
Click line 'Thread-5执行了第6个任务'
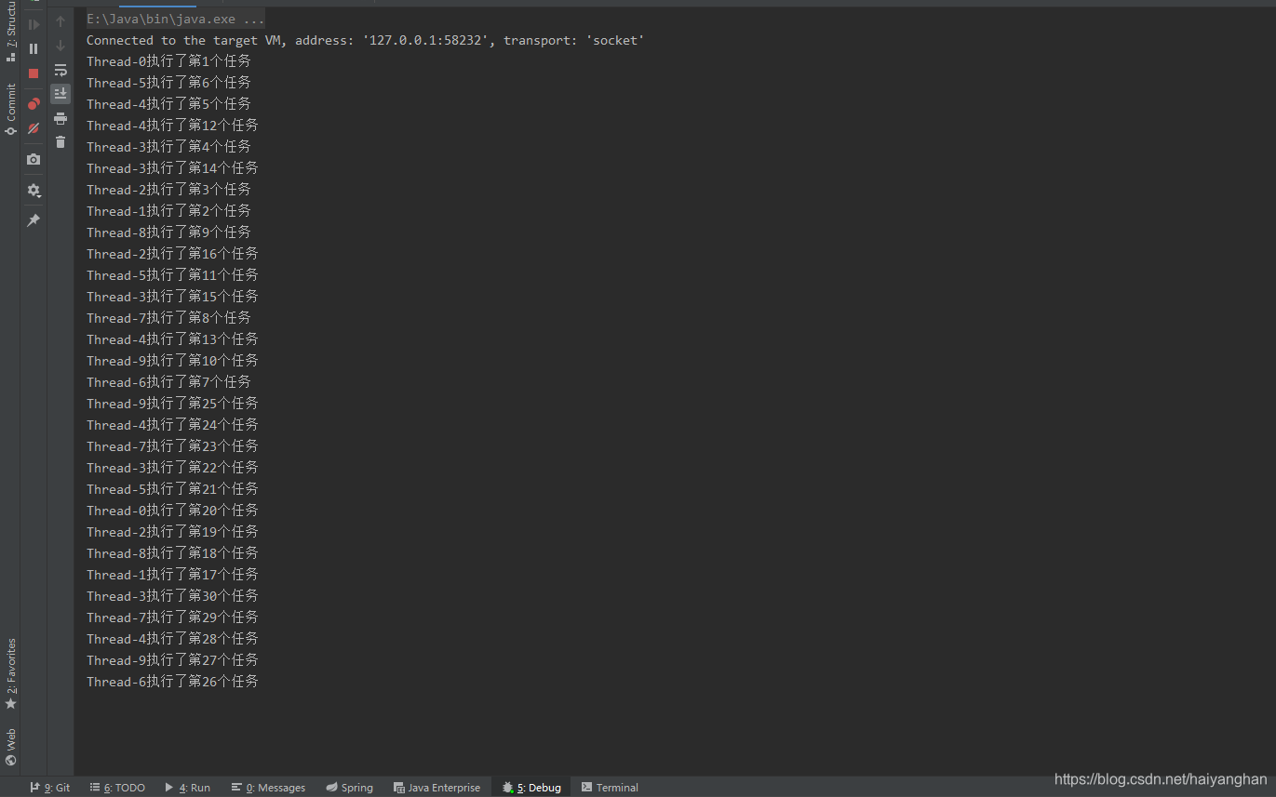coord(168,83)
